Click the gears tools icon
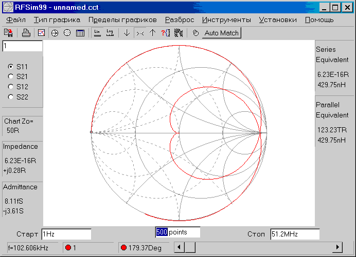The image size is (356, 257). coord(179,33)
